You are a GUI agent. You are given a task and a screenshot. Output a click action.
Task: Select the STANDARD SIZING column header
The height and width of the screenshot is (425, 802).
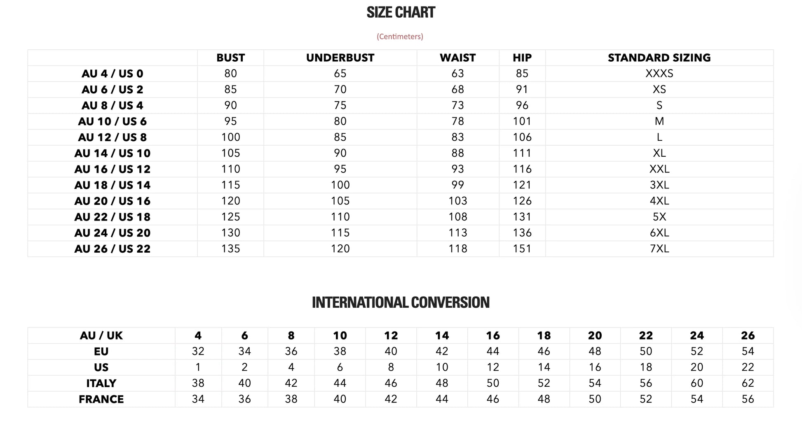(659, 58)
